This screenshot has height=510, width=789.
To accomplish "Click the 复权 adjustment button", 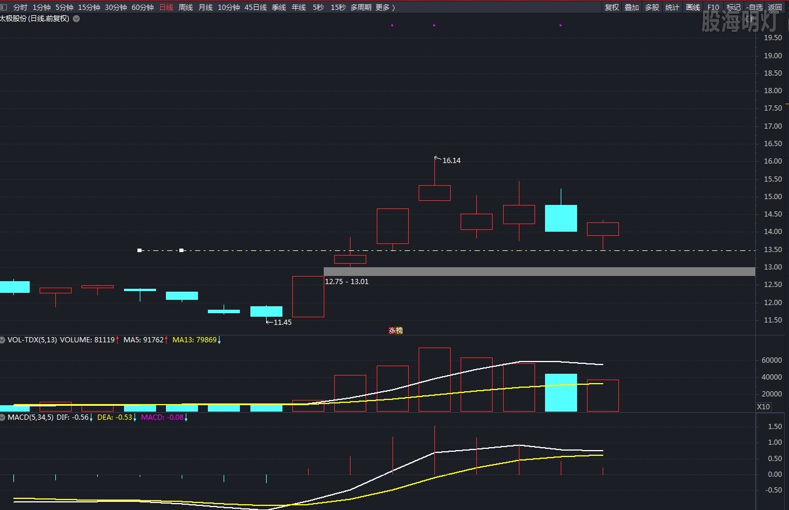I will click(612, 8).
